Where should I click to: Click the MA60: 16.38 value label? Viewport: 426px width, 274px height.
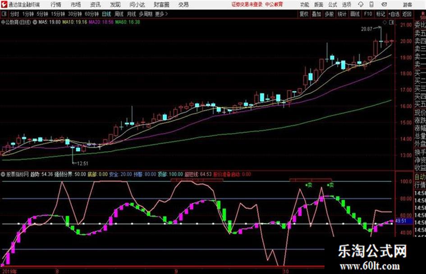pyautogui.click(x=127, y=22)
